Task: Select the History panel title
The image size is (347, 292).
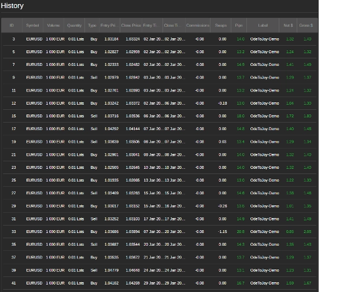Action: pos(12,6)
